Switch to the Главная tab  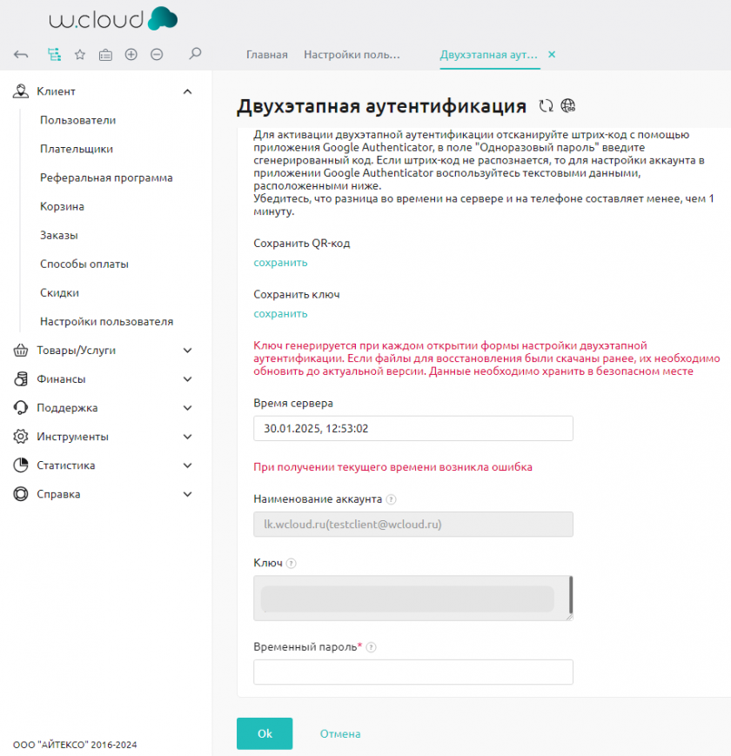pyautogui.click(x=266, y=55)
